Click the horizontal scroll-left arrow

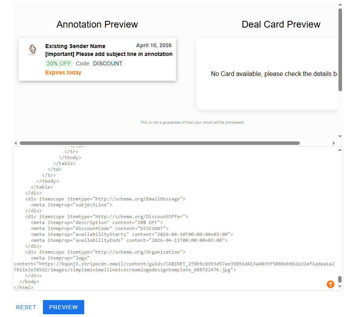coord(15,143)
